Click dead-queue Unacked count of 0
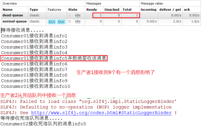This screenshot has width=205, height=128. point(119,15)
